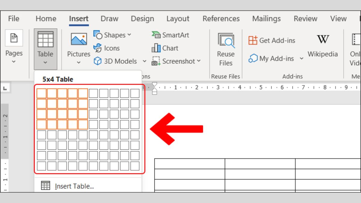Click the top-left cell of table grid

[42, 93]
